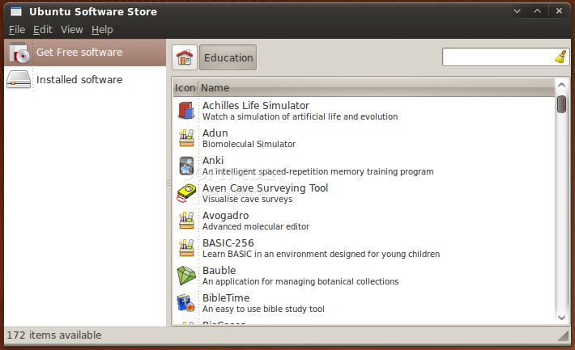Viewport: 575px width, 350px height.
Task: Select the Avogadro list entry name
Action: click(x=225, y=216)
